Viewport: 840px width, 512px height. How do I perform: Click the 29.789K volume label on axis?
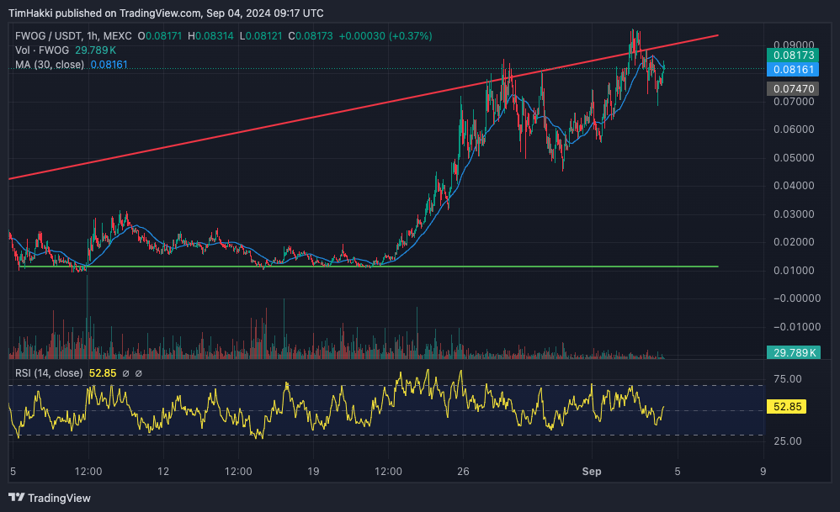[x=791, y=353]
